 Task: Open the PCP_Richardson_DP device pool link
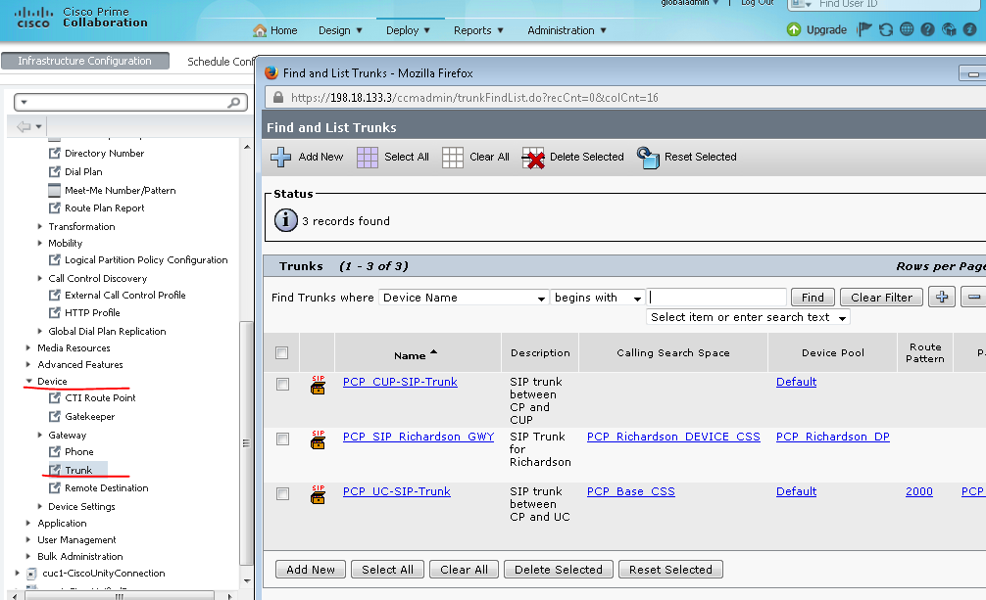832,437
